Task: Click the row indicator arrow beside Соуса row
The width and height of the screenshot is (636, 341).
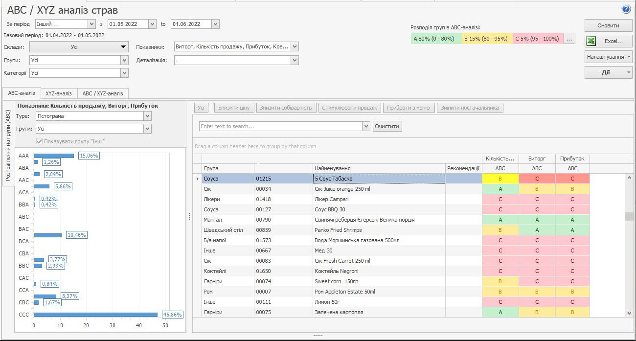Action: click(197, 179)
